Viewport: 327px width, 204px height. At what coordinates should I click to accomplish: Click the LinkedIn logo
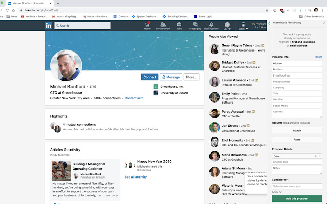[x=49, y=25]
